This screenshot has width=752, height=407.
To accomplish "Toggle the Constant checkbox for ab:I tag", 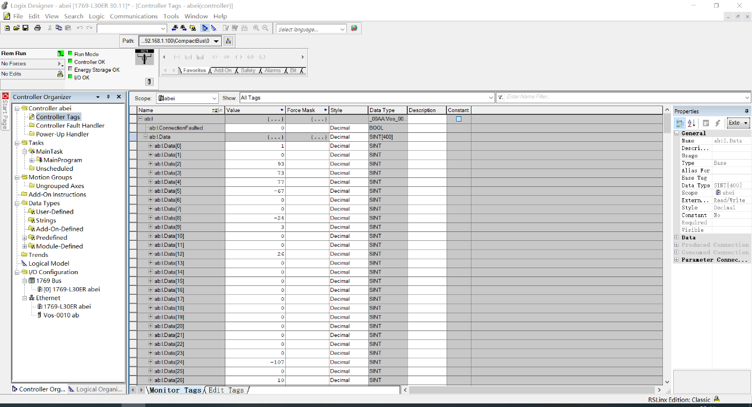I will pyautogui.click(x=458, y=119).
